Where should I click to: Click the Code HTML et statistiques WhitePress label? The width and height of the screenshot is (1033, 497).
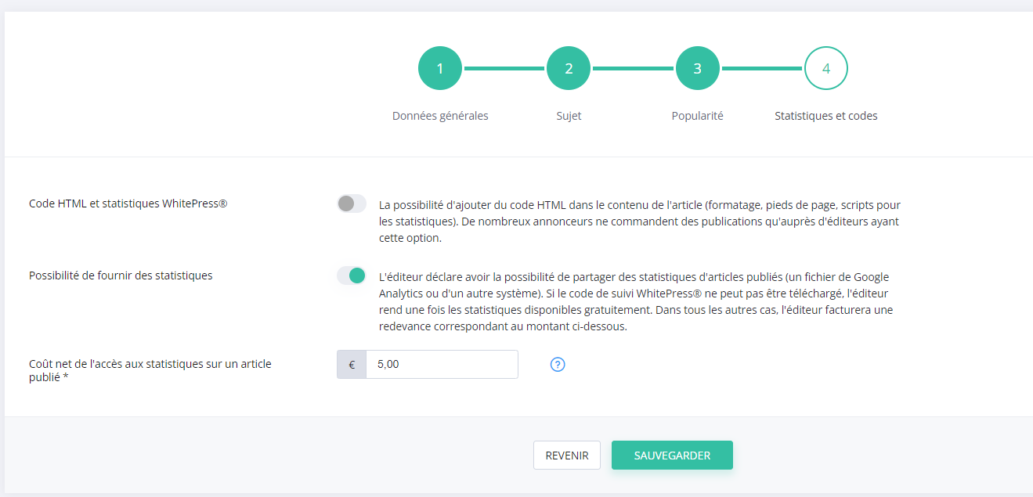[x=128, y=203]
